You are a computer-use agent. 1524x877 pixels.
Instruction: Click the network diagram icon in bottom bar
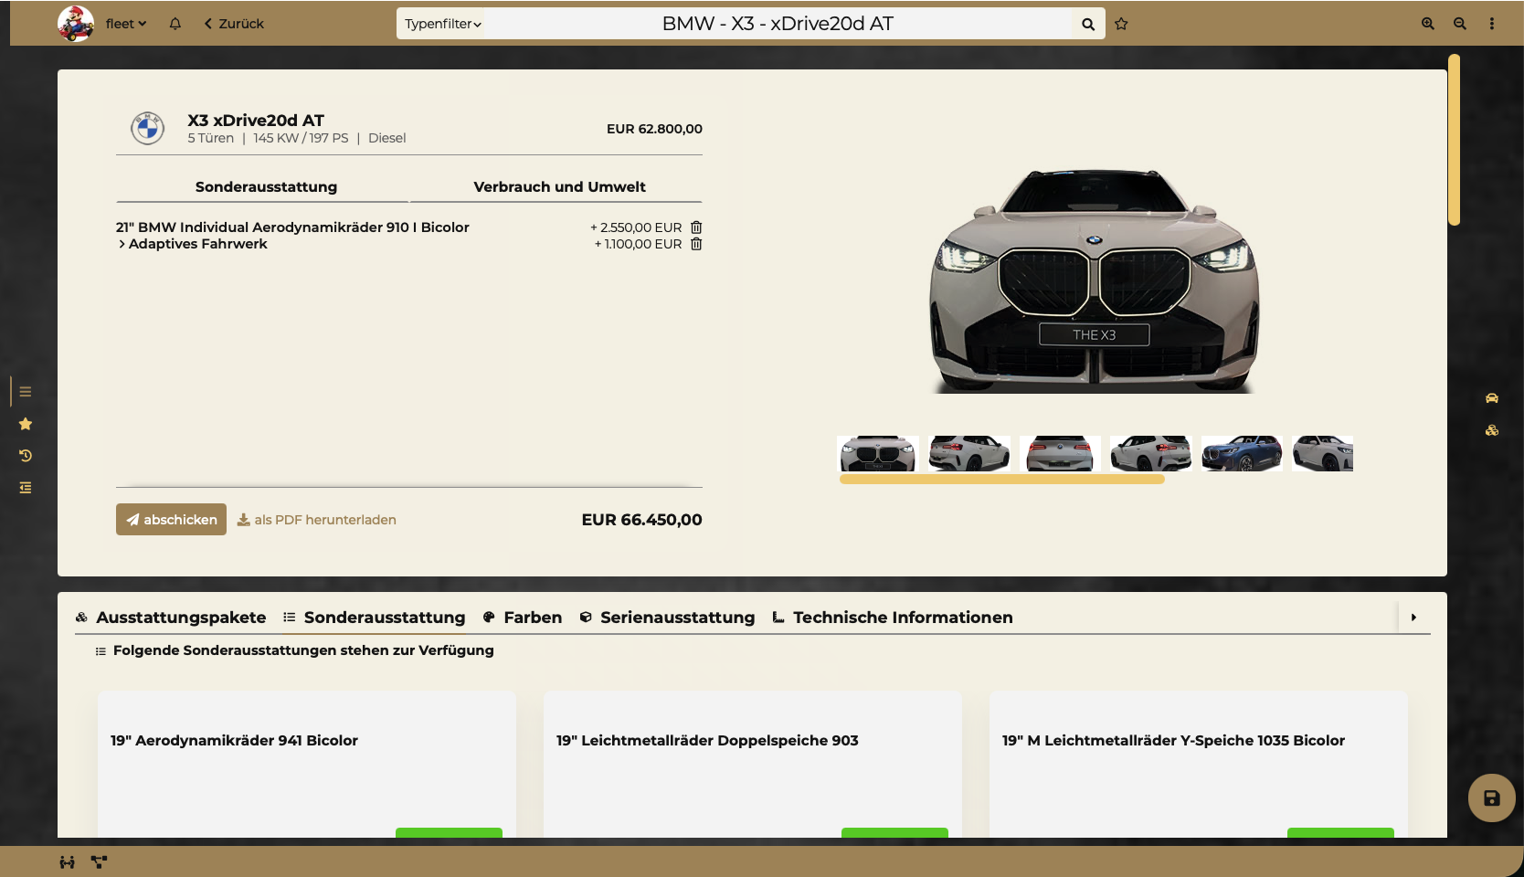coord(99,861)
